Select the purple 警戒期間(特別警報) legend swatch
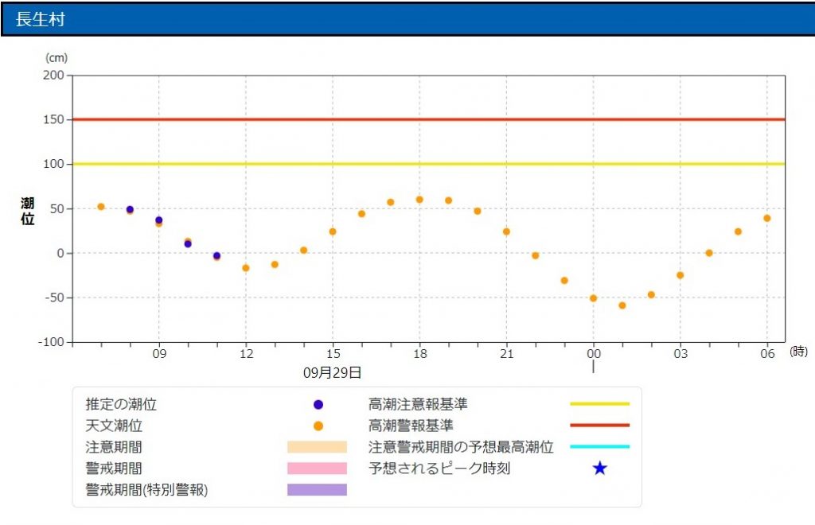815x525 pixels. click(317, 490)
